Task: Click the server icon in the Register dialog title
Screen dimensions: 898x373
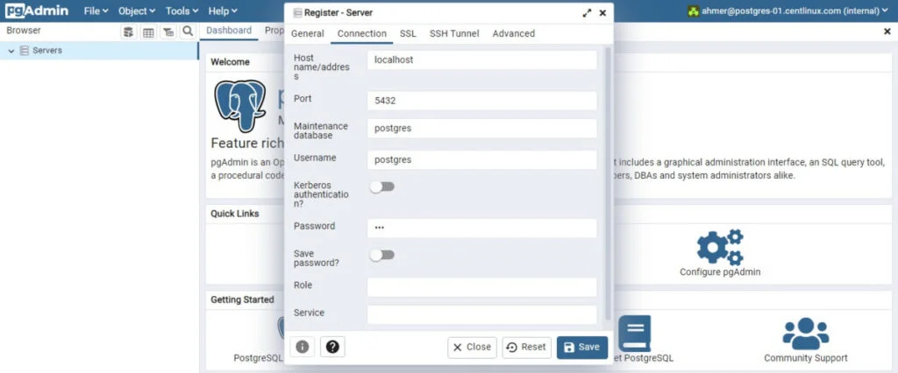Action: 297,13
